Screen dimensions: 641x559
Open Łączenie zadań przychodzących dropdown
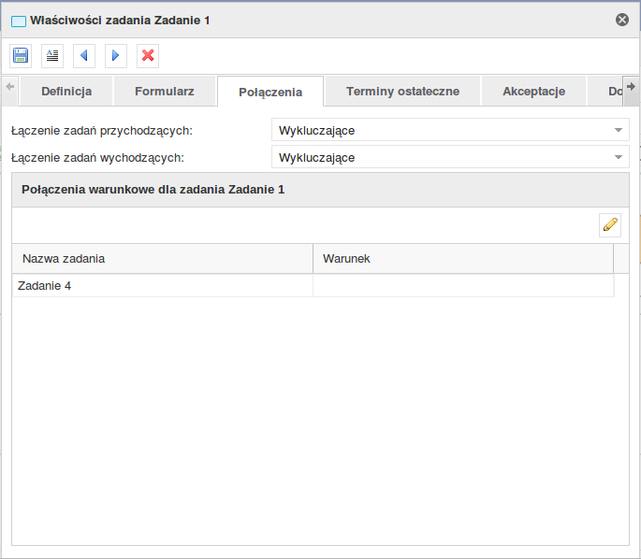[x=449, y=130]
